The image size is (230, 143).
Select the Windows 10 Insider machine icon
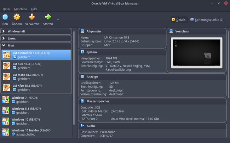pos(5,132)
